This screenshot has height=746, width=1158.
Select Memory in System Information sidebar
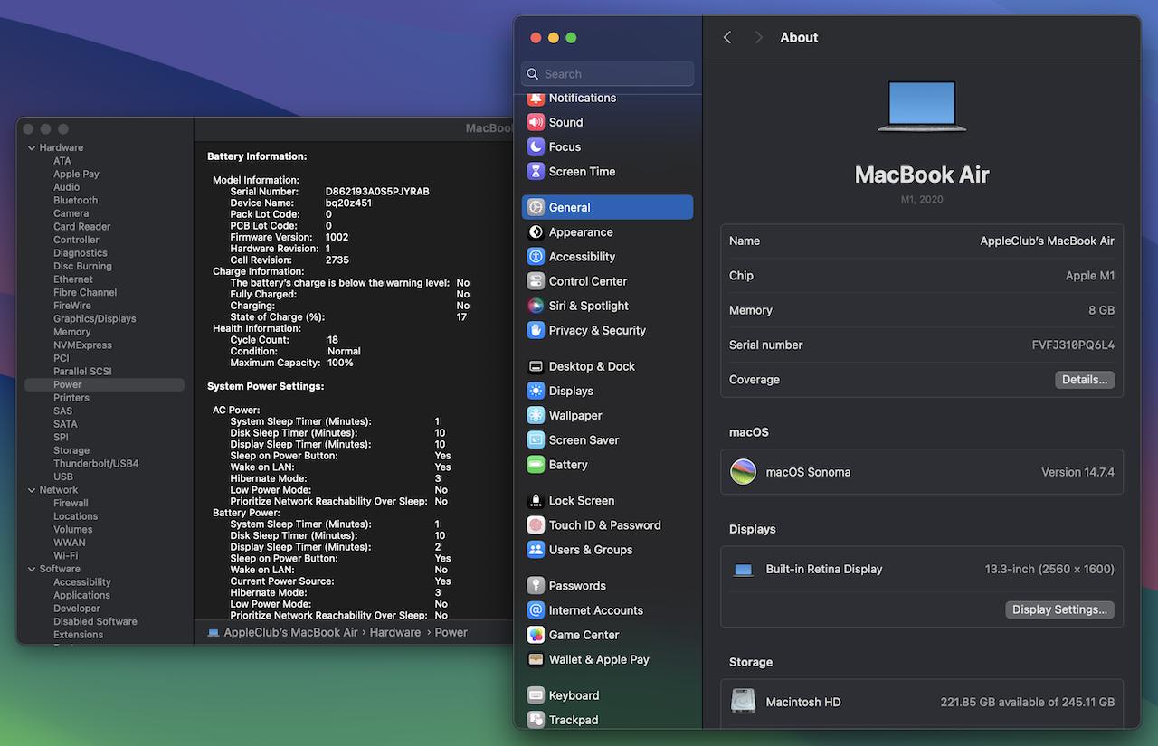71,332
